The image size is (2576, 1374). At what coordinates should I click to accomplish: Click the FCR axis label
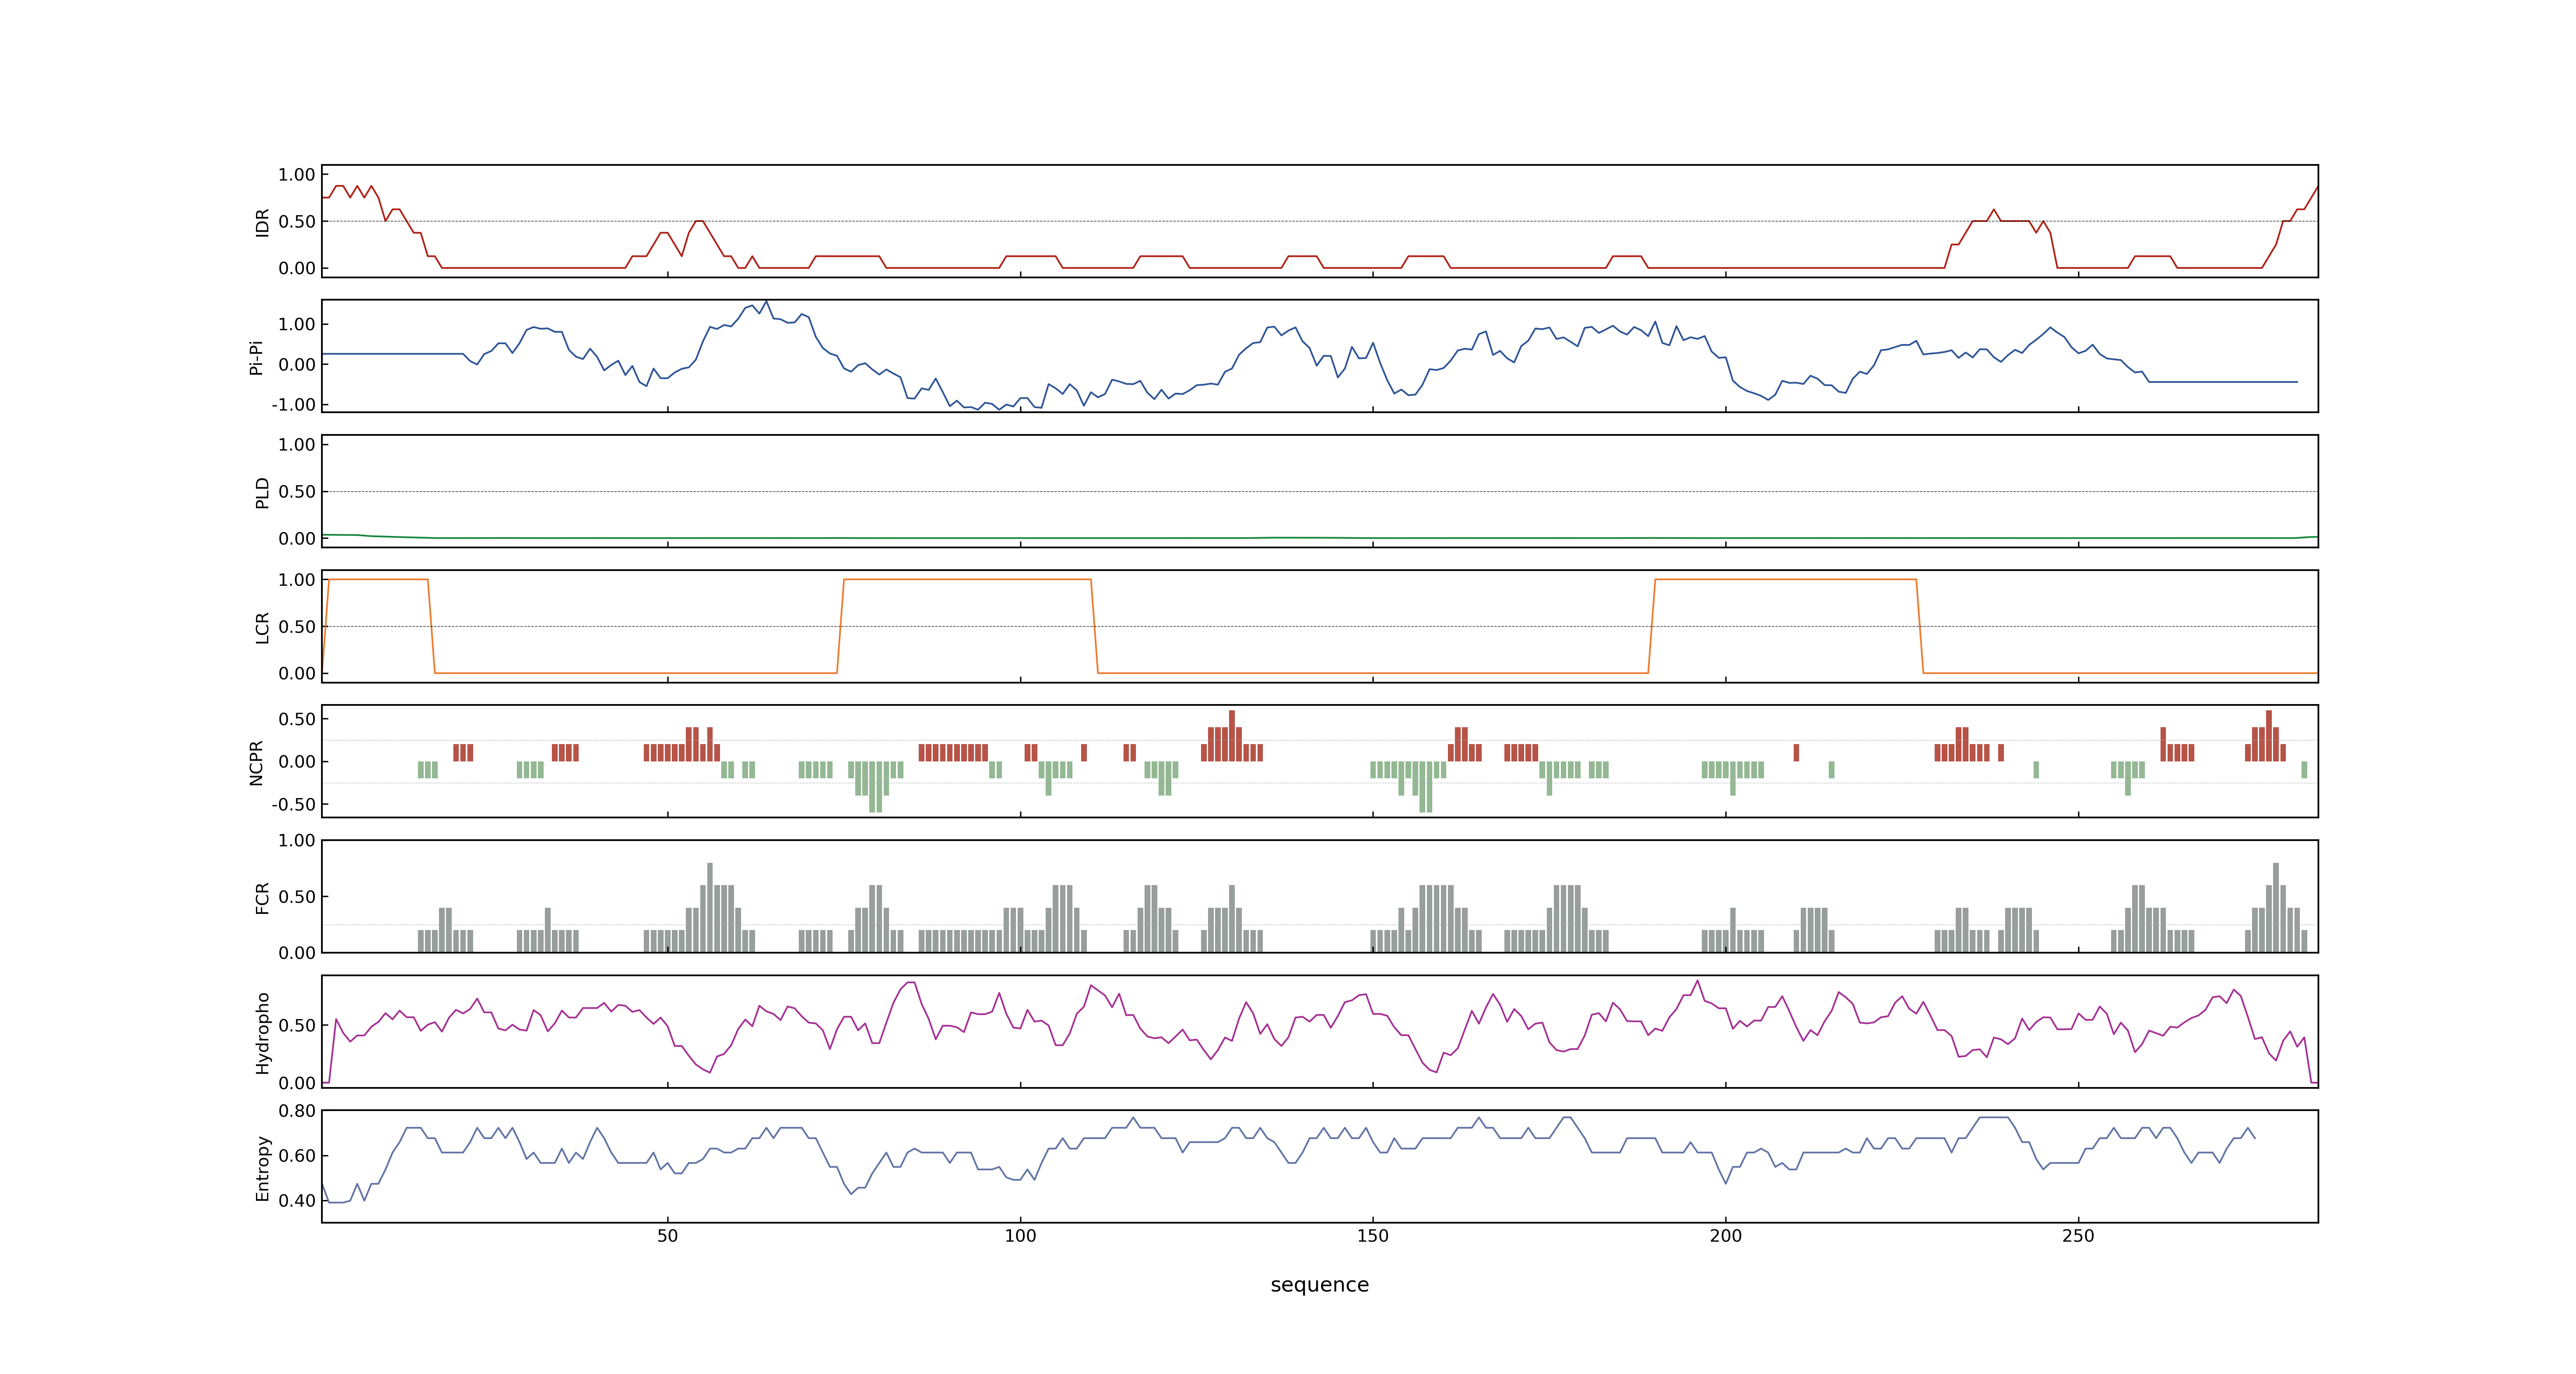pyautogui.click(x=263, y=897)
